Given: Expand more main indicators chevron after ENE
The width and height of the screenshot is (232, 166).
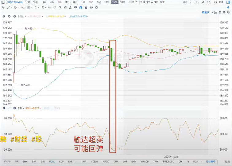Looking at the screenshot, I should point(76,162).
